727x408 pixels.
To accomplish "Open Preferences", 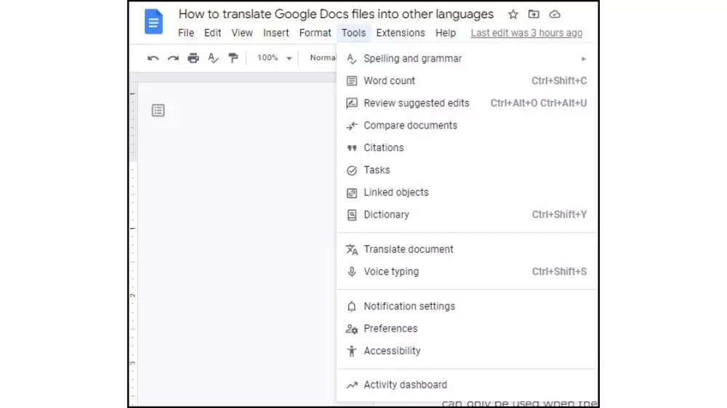I will tap(467, 328).
